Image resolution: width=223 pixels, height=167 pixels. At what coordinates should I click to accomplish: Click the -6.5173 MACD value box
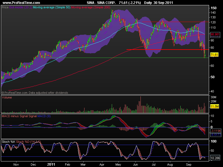216,135
